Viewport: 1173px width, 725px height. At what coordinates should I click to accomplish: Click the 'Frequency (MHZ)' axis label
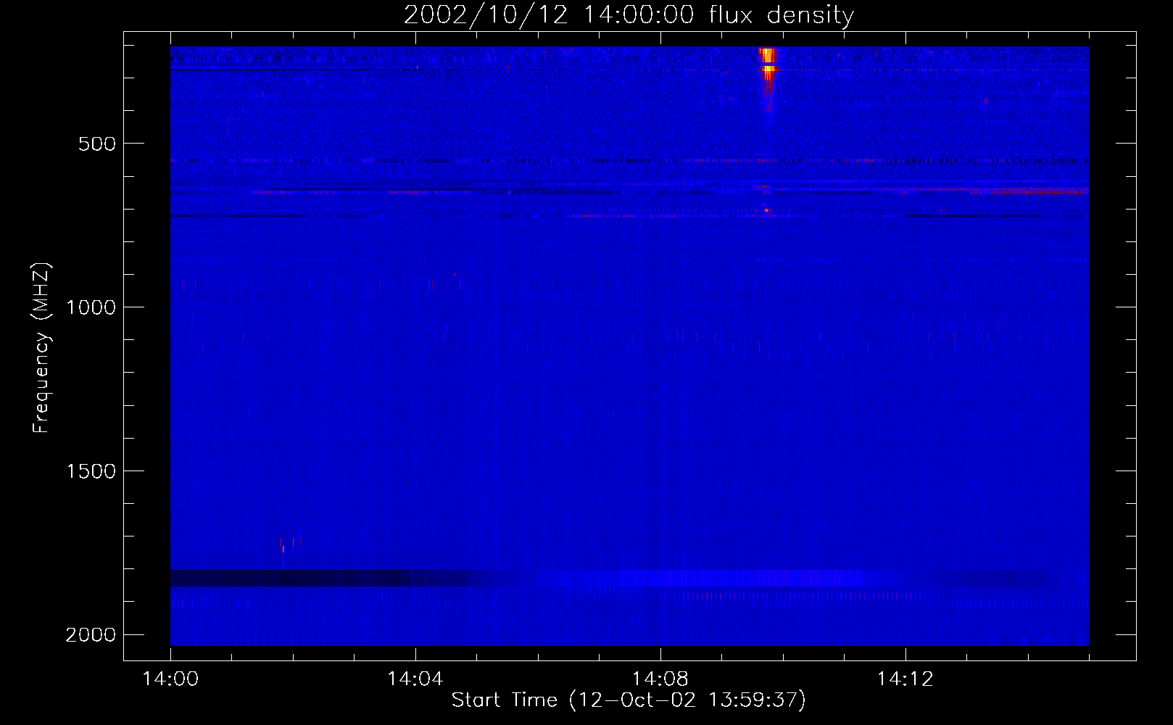[x=41, y=348]
